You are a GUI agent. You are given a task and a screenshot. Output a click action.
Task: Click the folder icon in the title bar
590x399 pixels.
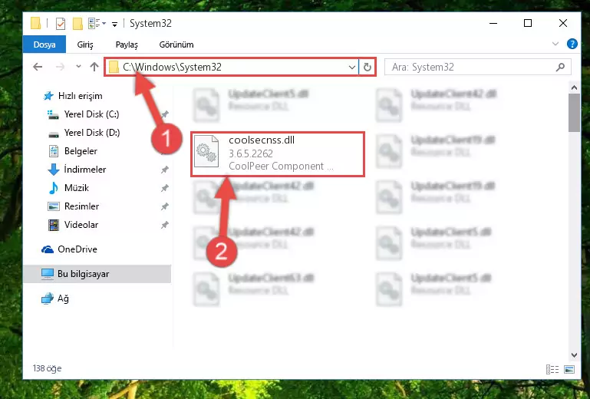[36, 23]
